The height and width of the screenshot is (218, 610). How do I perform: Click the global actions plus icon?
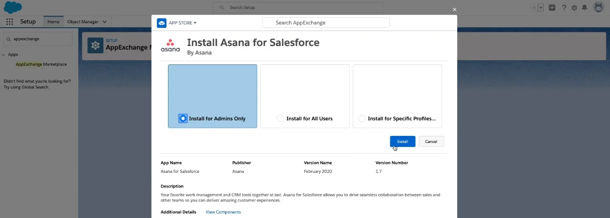tap(552, 8)
